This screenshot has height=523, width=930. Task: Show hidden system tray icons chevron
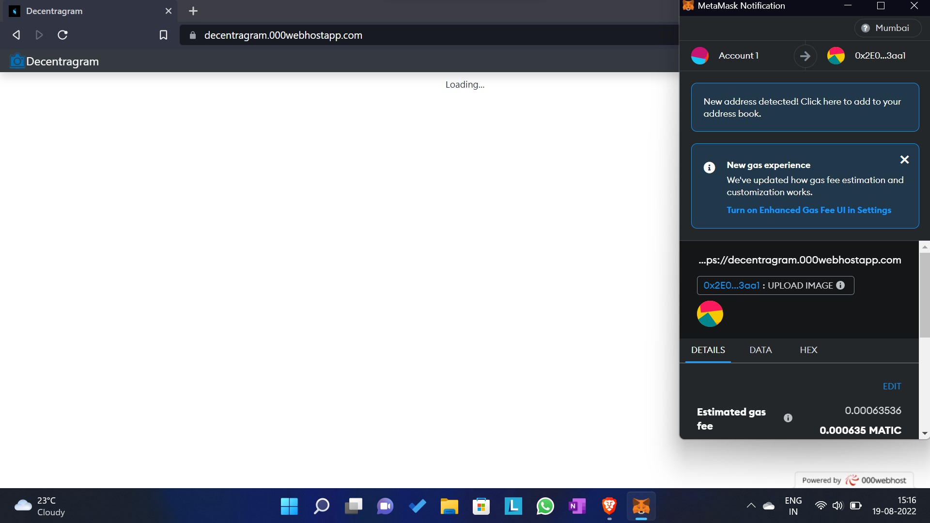tap(751, 506)
